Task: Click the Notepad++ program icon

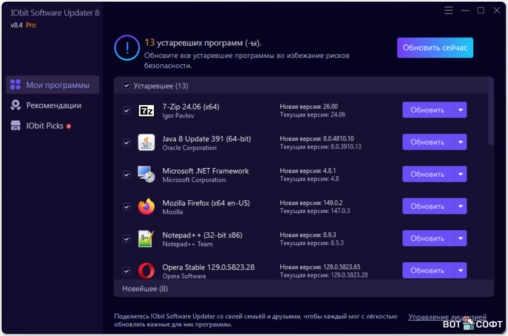Action: coord(146,239)
